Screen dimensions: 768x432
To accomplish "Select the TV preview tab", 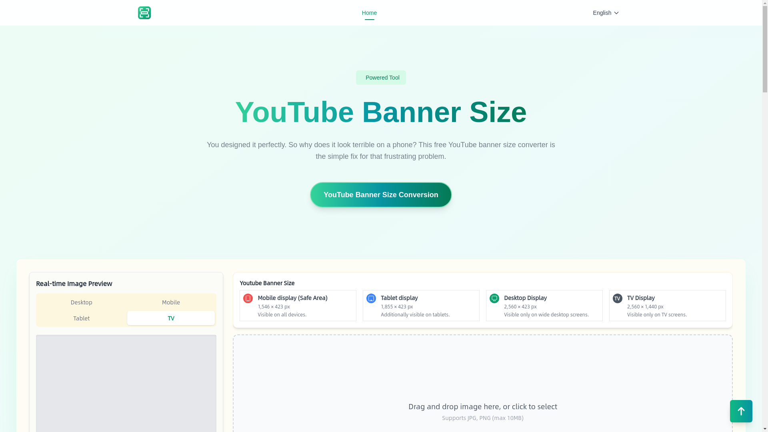I will click(x=171, y=318).
